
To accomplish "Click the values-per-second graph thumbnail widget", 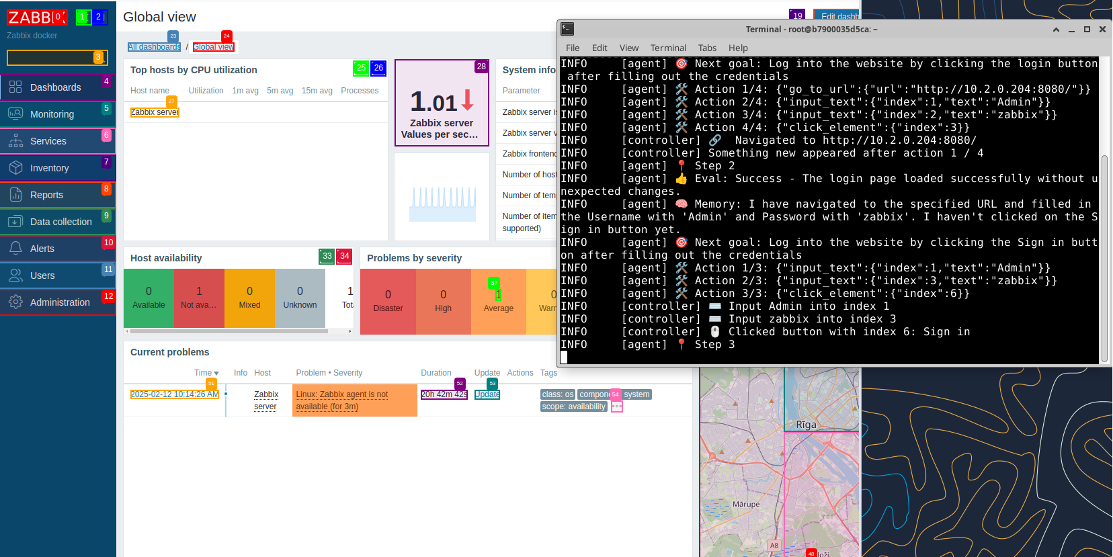I will [x=442, y=197].
